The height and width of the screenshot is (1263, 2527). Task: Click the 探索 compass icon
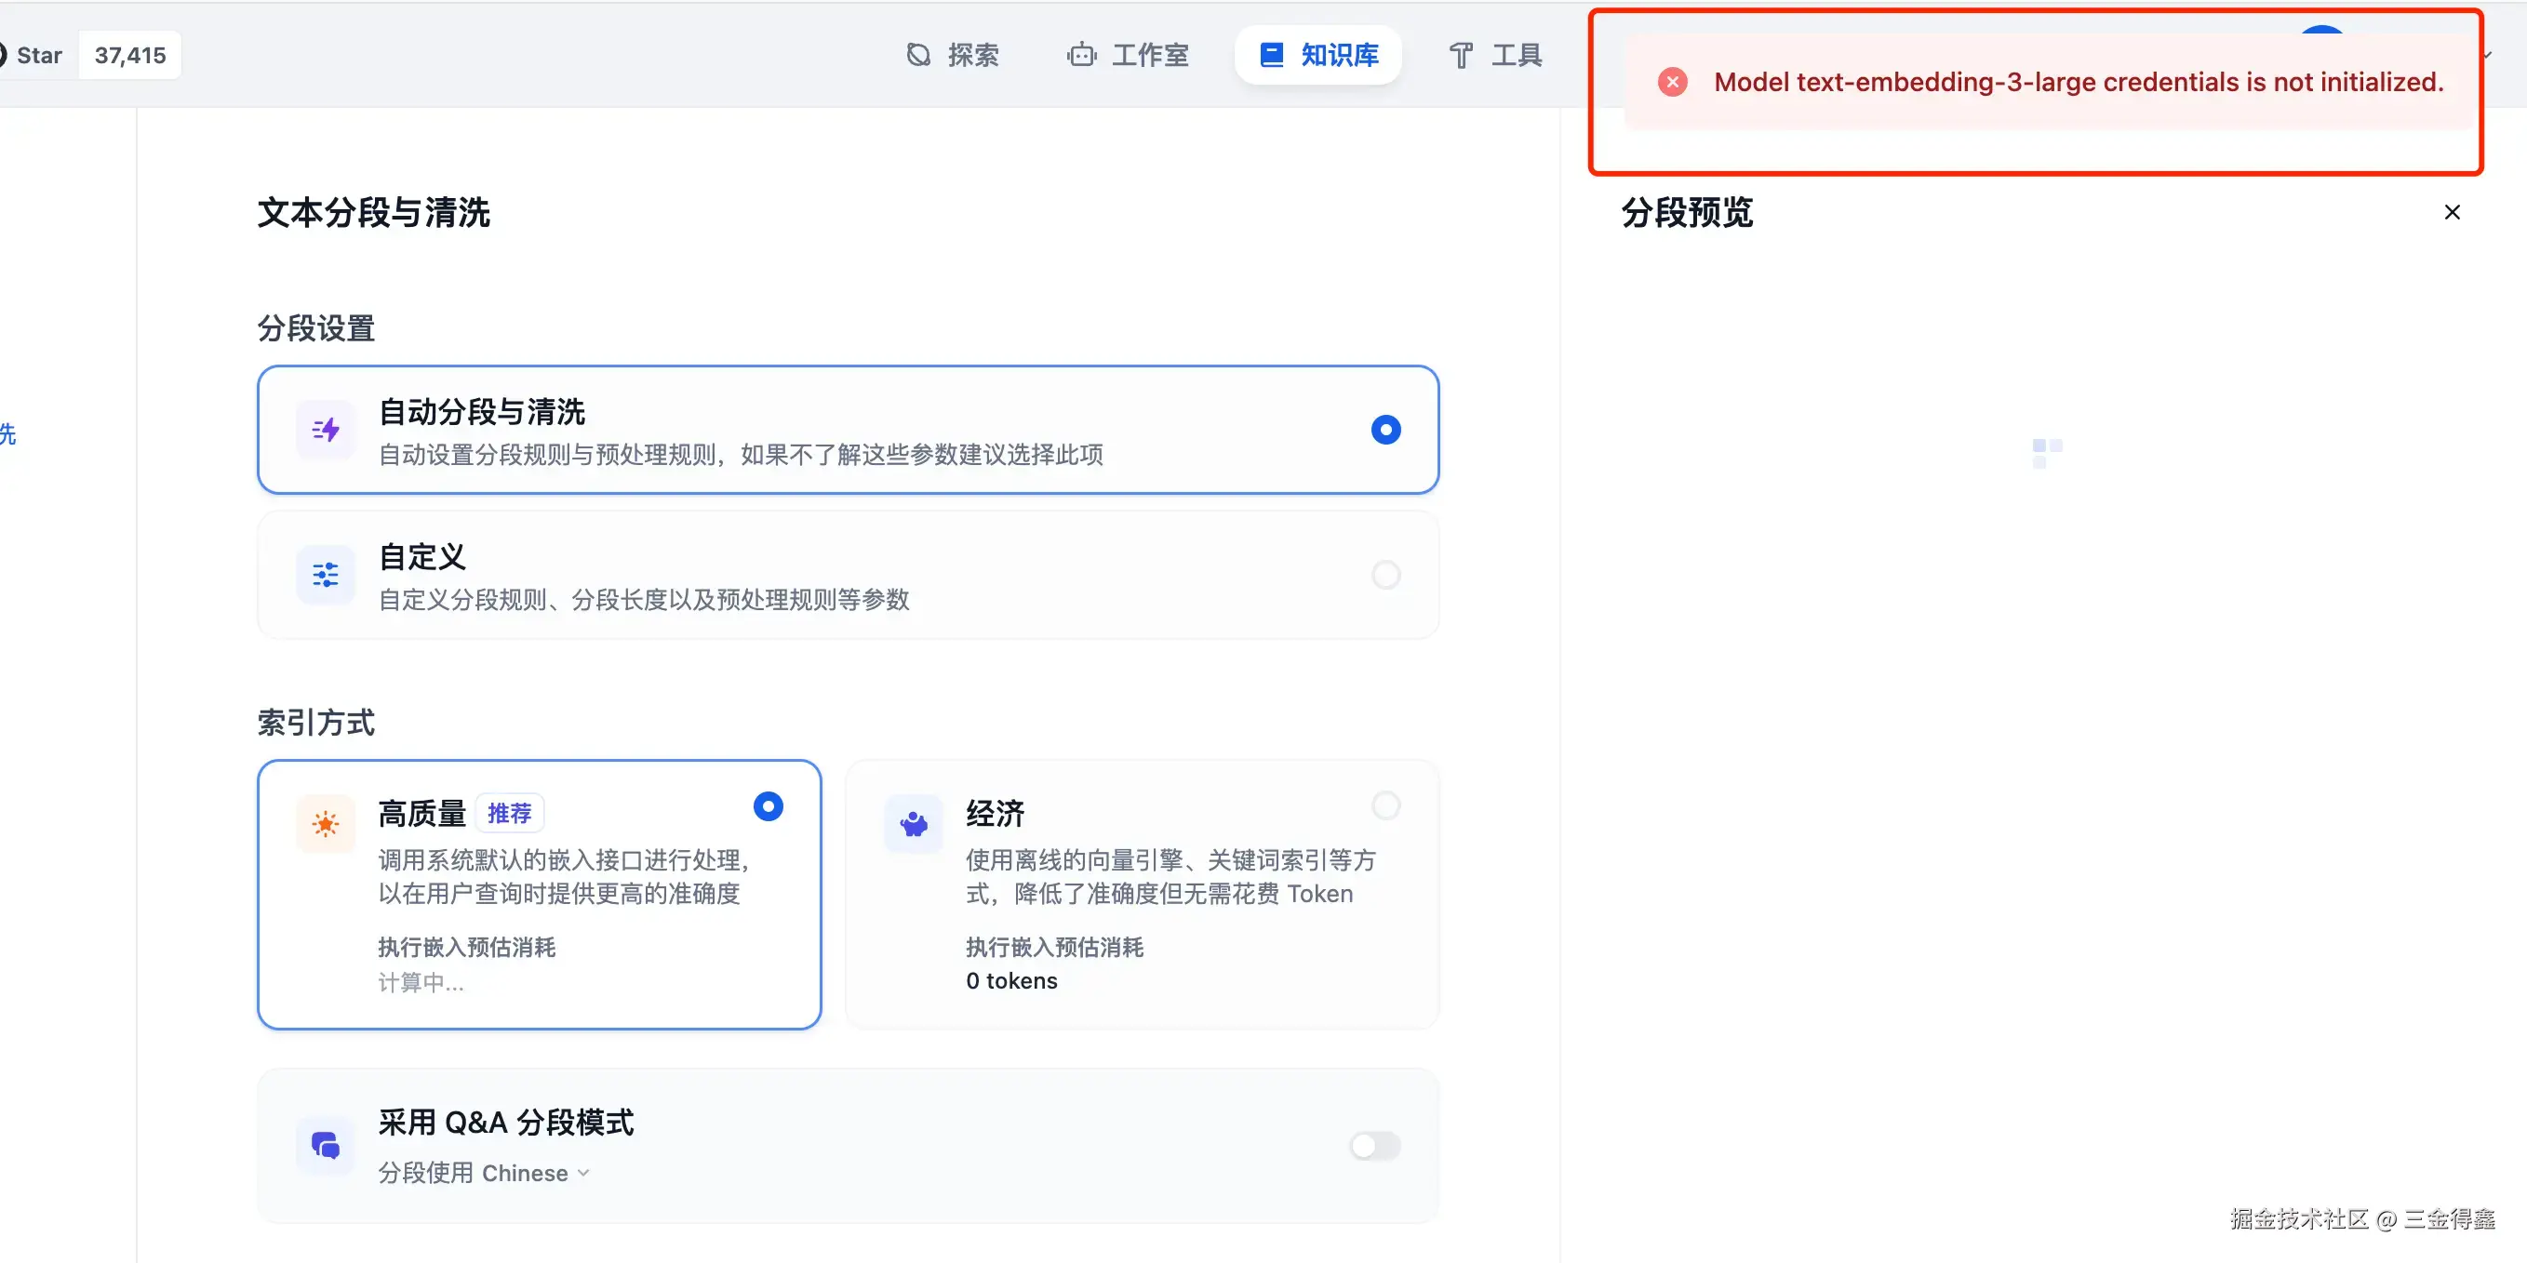pos(918,55)
